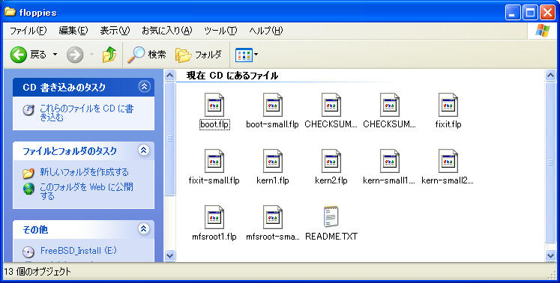This screenshot has width=560, height=283.
Task: Open the 編集(E) menu
Action: click(x=73, y=31)
